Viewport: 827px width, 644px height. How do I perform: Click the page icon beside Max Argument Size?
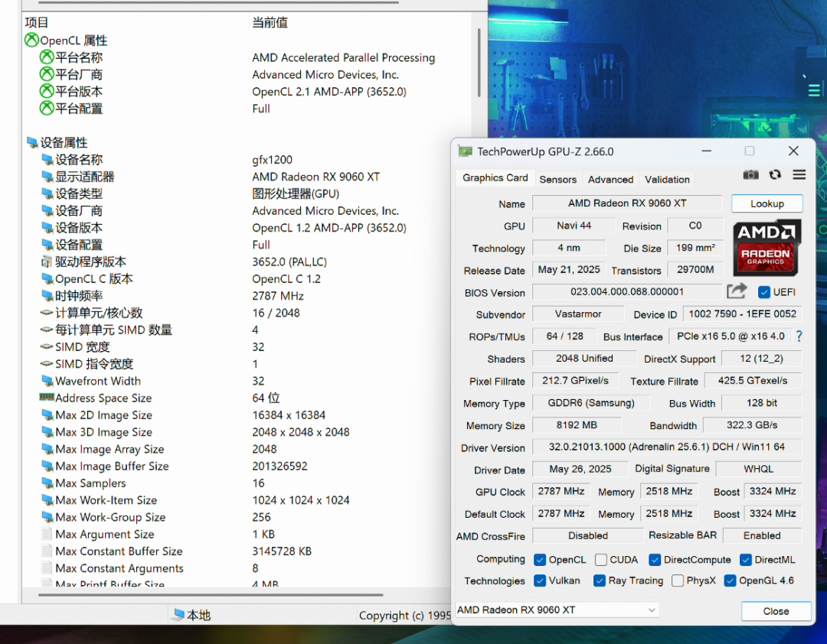click(x=47, y=534)
